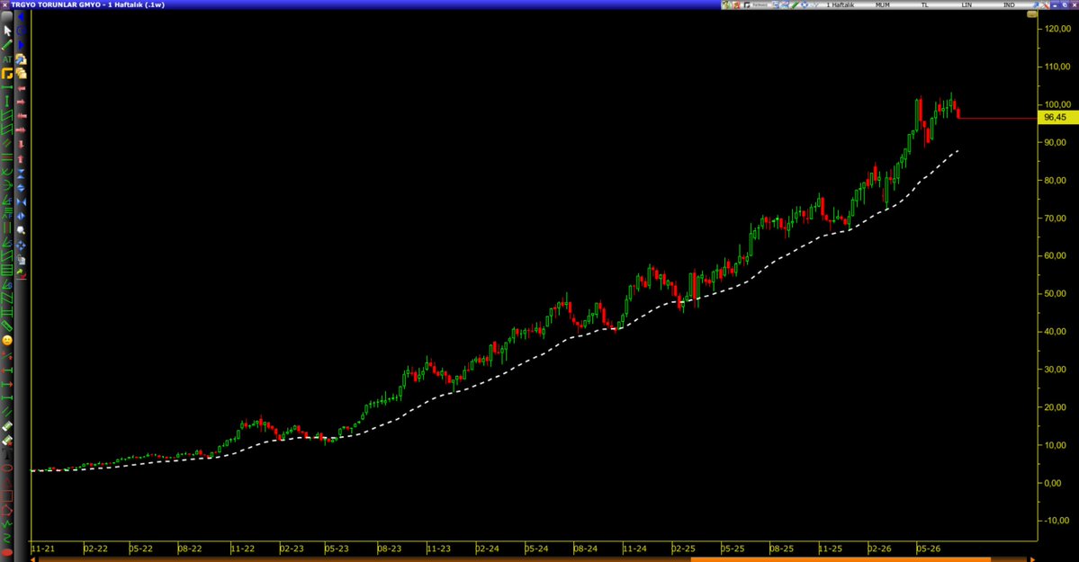Click the orange horizontal scrollbar thumb
Image resolution: width=1079 pixels, height=562 pixels.
[x=841, y=559]
